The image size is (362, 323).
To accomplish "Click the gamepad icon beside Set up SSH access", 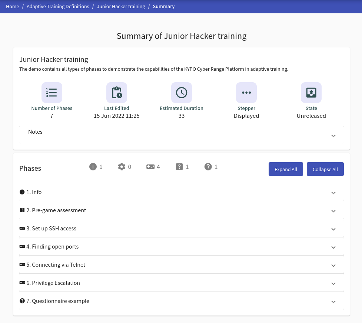I will [22, 228].
